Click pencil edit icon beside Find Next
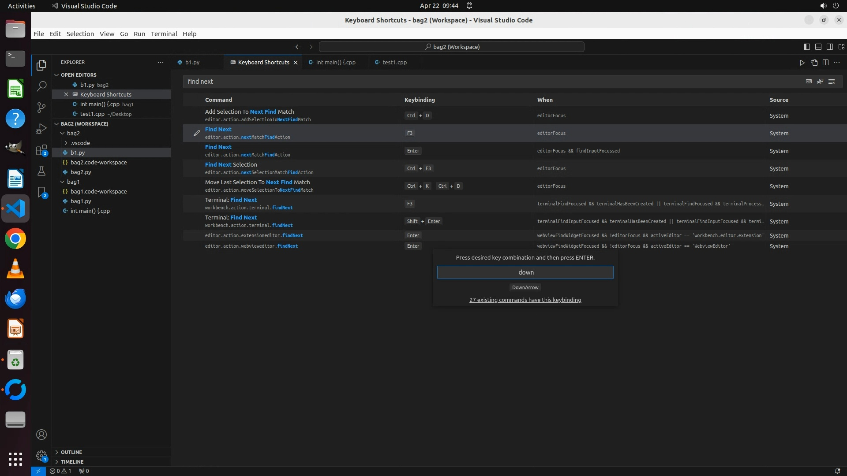Viewport: 847px width, 476px height. point(197,133)
